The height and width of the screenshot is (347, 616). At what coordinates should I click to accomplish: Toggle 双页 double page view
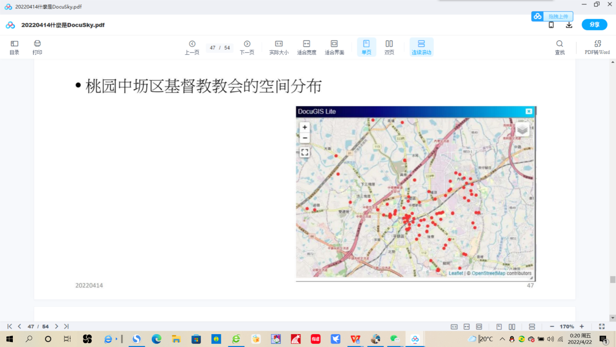pyautogui.click(x=389, y=47)
